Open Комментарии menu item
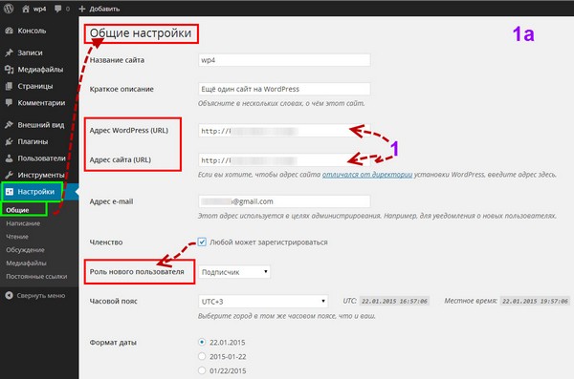The image size is (574, 379). coord(41,103)
